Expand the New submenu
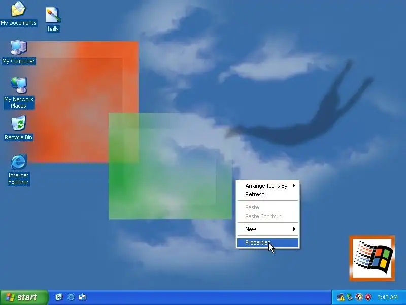Image resolution: width=406 pixels, height=305 pixels. [268, 229]
